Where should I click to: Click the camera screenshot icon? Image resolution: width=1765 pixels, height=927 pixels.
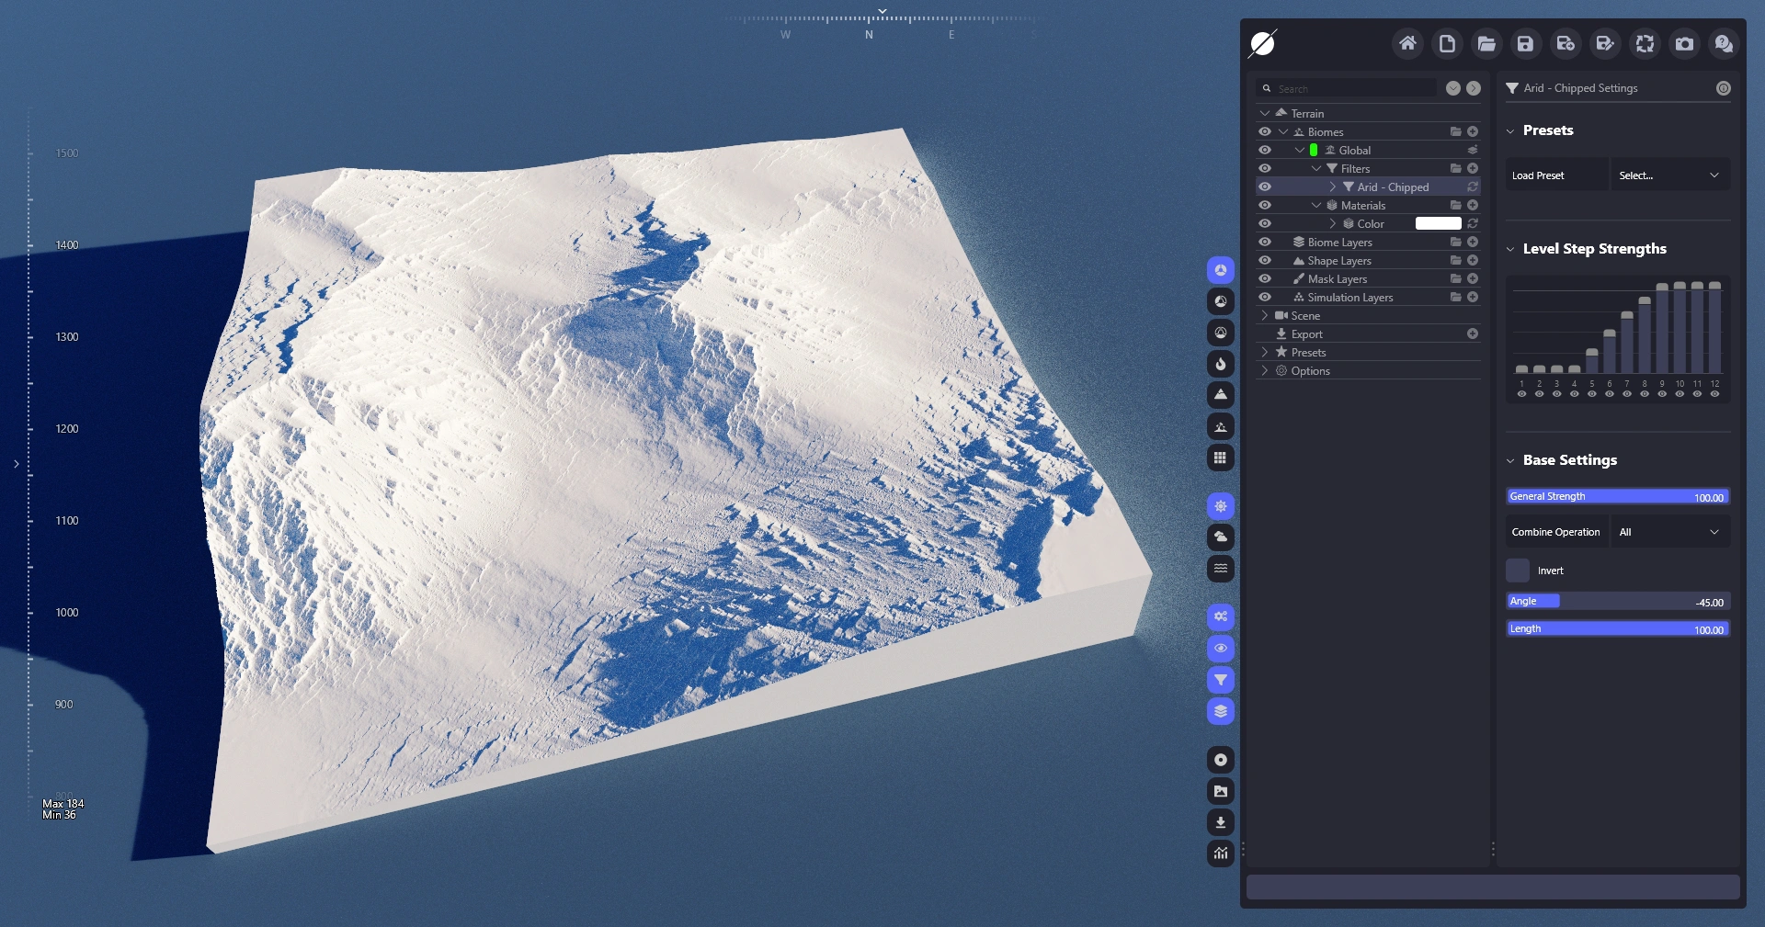tap(1683, 44)
